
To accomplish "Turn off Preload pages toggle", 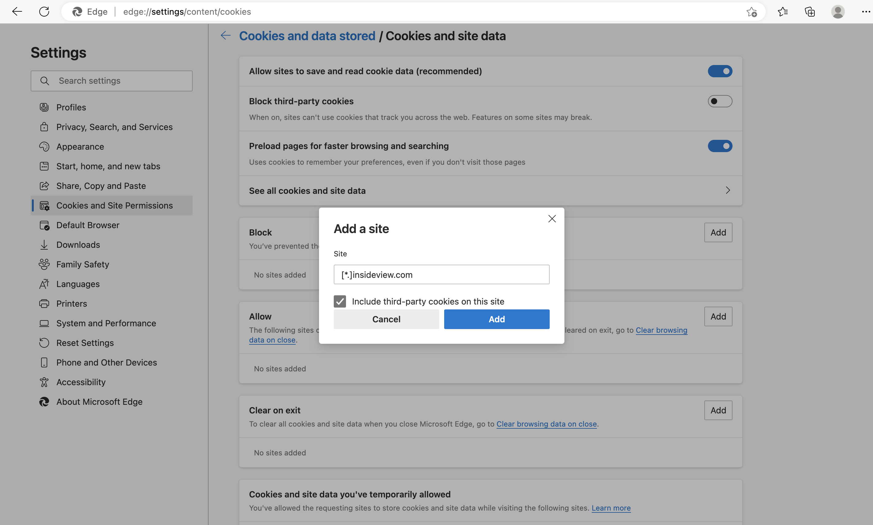I will 720,146.
